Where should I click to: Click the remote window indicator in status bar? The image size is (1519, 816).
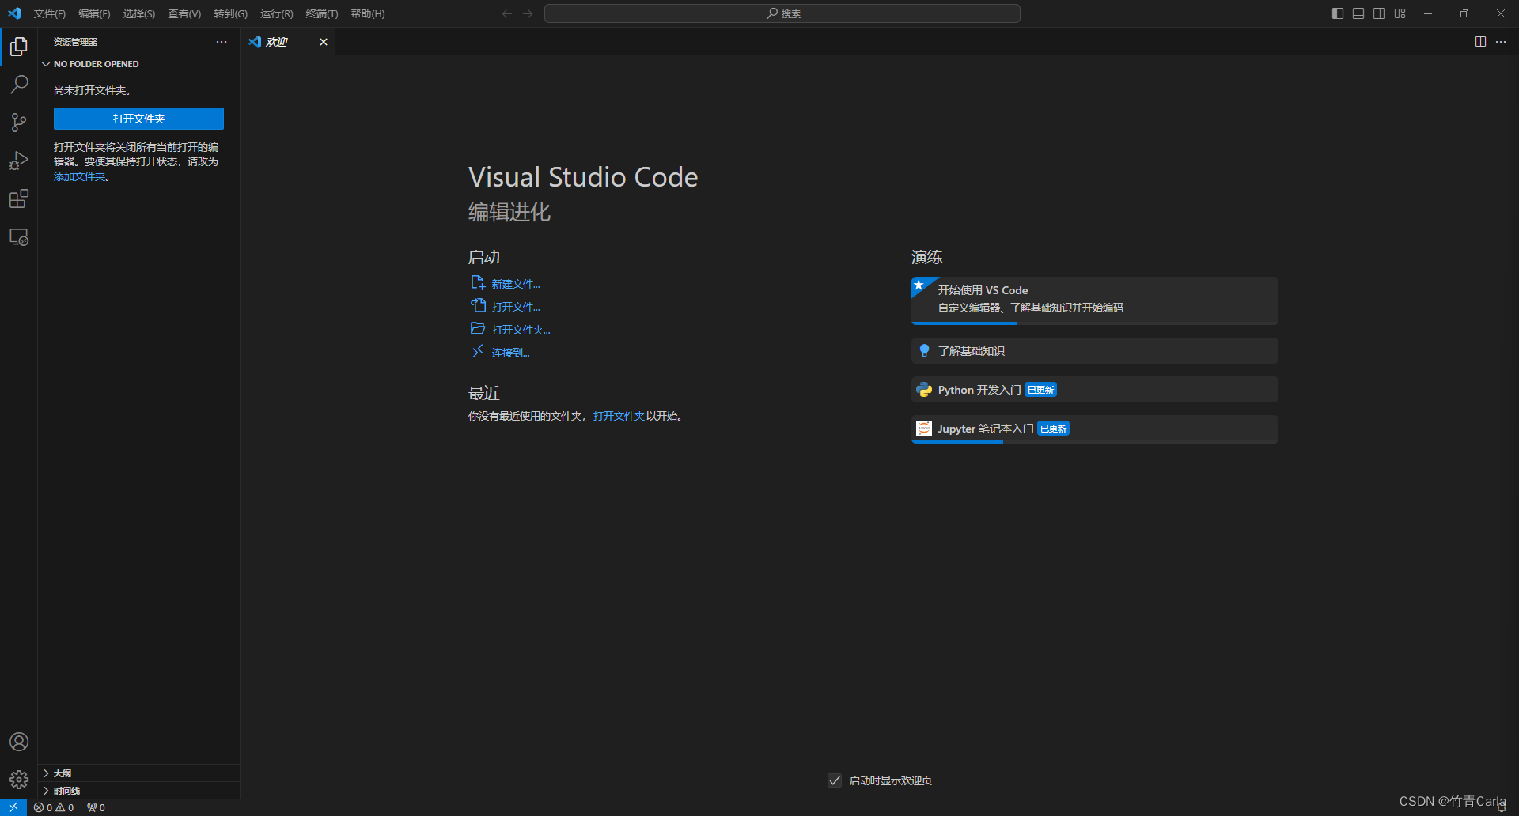pyautogui.click(x=13, y=807)
